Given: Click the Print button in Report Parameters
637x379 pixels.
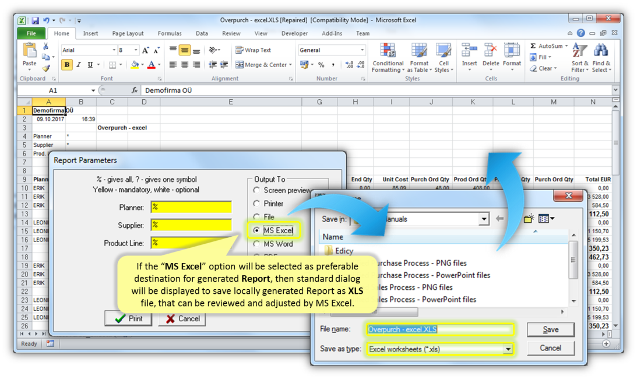Looking at the screenshot, I should pyautogui.click(x=128, y=318).
